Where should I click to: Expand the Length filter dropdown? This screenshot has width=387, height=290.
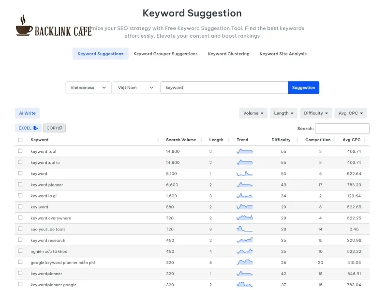[x=283, y=113]
